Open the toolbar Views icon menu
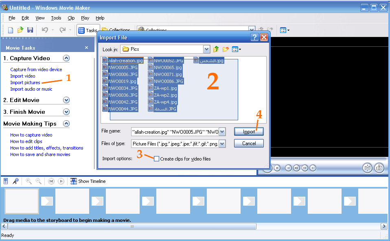Image resolution: width=390 pixels, height=241 pixels. [x=285, y=30]
